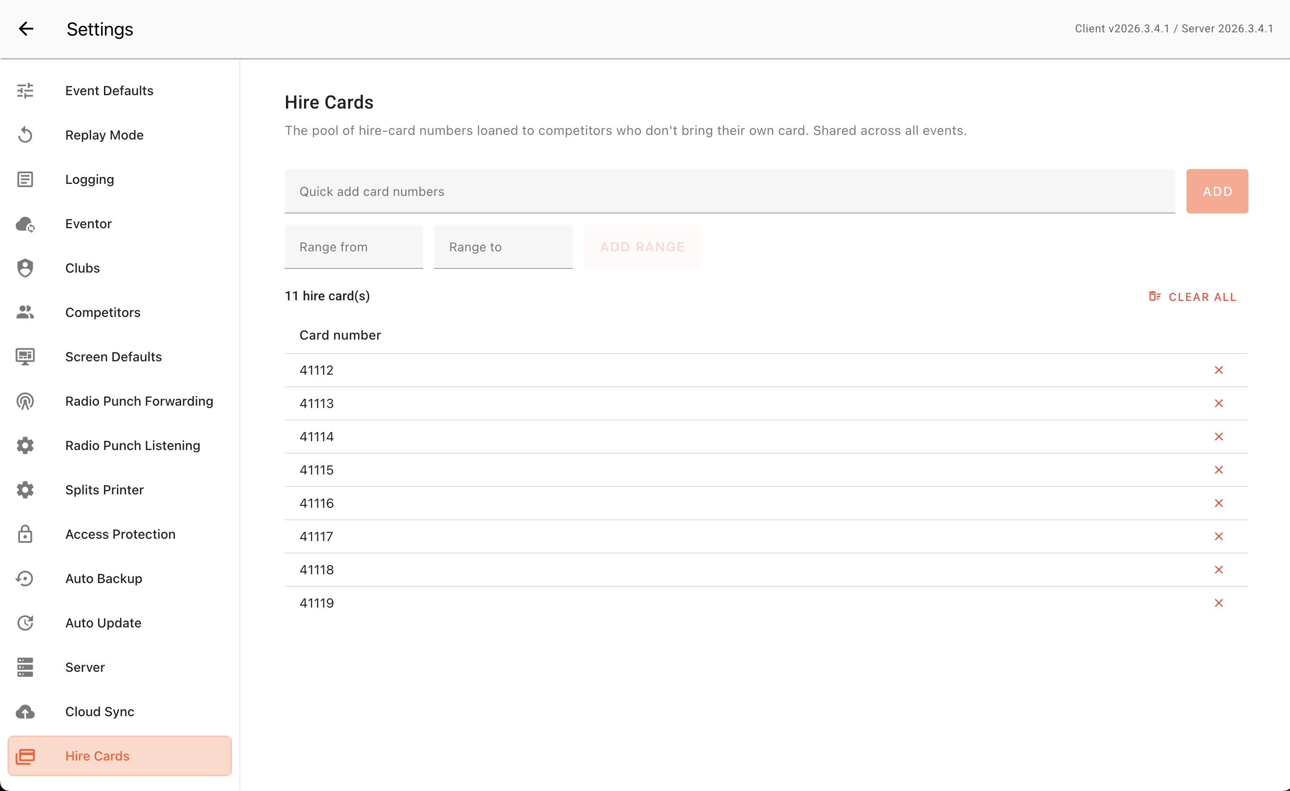The width and height of the screenshot is (1290, 791).
Task: Focus the Range to field
Action: [504, 247]
